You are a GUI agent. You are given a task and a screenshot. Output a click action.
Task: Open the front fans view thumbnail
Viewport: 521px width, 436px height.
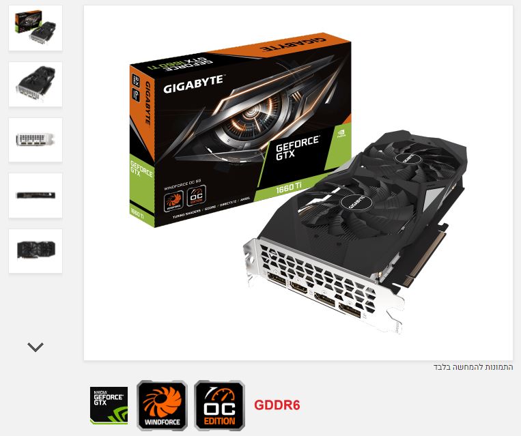pyautogui.click(x=36, y=251)
